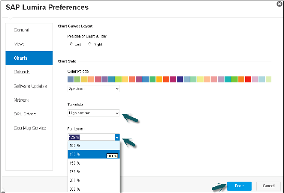Go to Software Updates settings
This screenshot has height=193, width=284.
click(30, 86)
